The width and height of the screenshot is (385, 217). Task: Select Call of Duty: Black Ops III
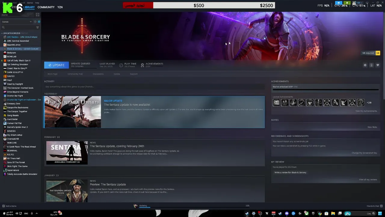pos(18,61)
